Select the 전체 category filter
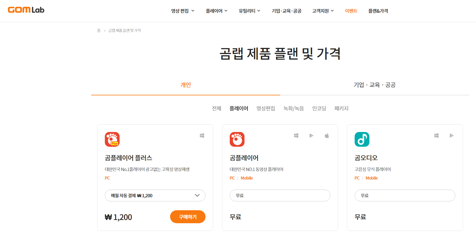476x243 pixels. tap(216, 108)
